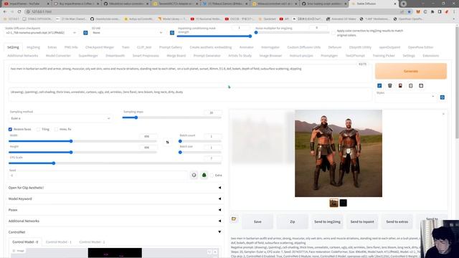Randomize the seed with the dice icon
The height and width of the screenshot is (258, 459).
(194, 175)
